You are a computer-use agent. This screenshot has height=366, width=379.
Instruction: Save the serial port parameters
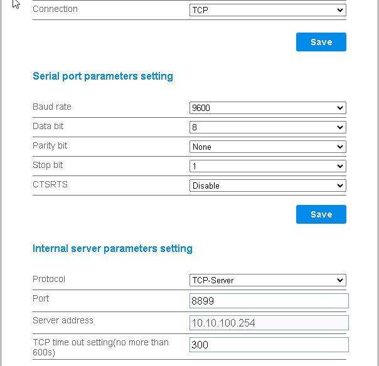pyautogui.click(x=321, y=214)
